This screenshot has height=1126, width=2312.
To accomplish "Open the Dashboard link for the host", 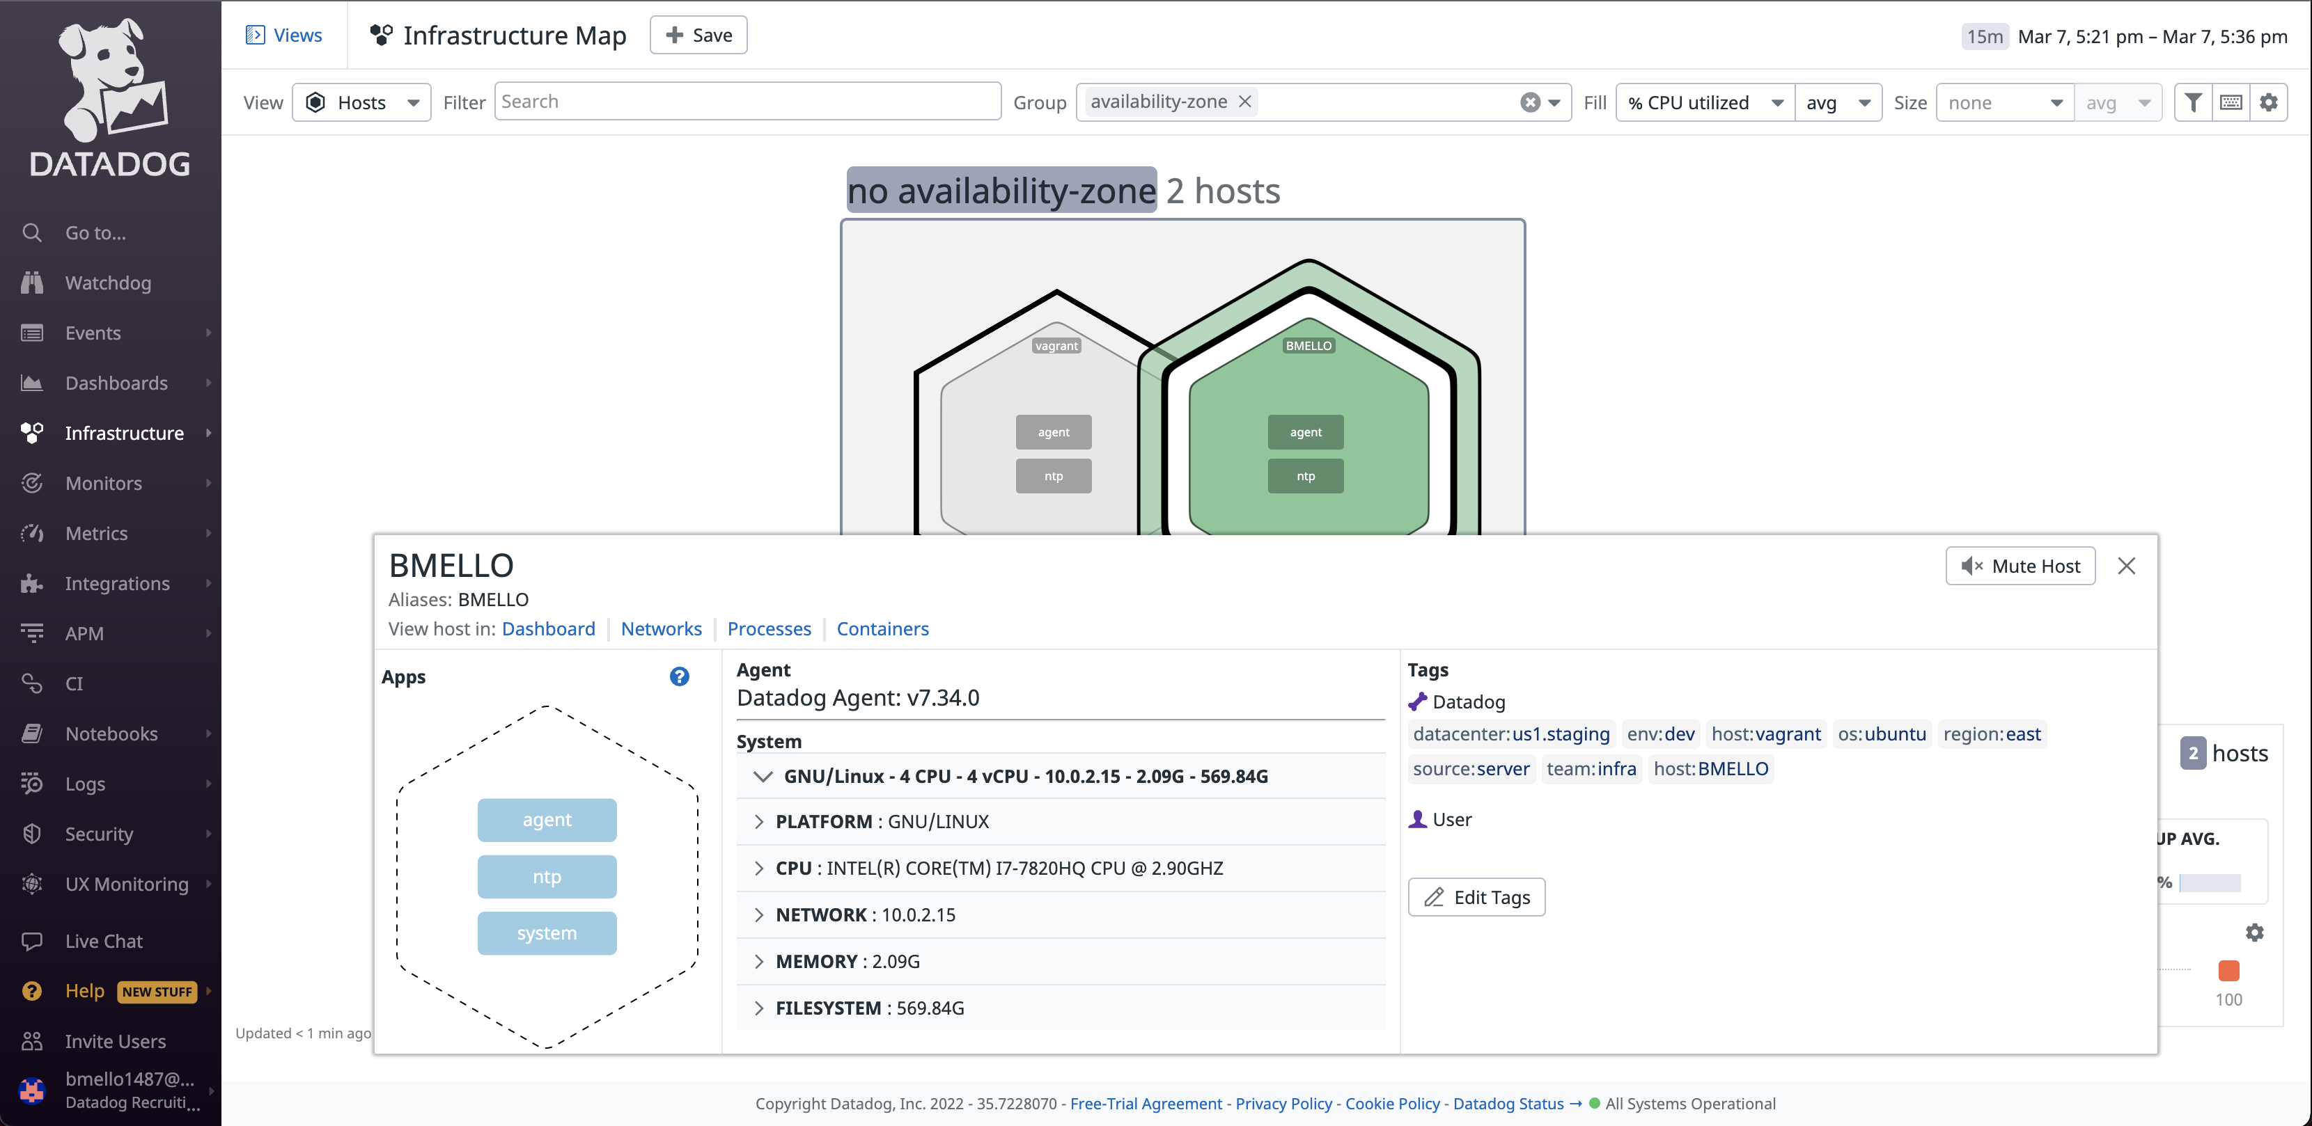I will (x=548, y=628).
